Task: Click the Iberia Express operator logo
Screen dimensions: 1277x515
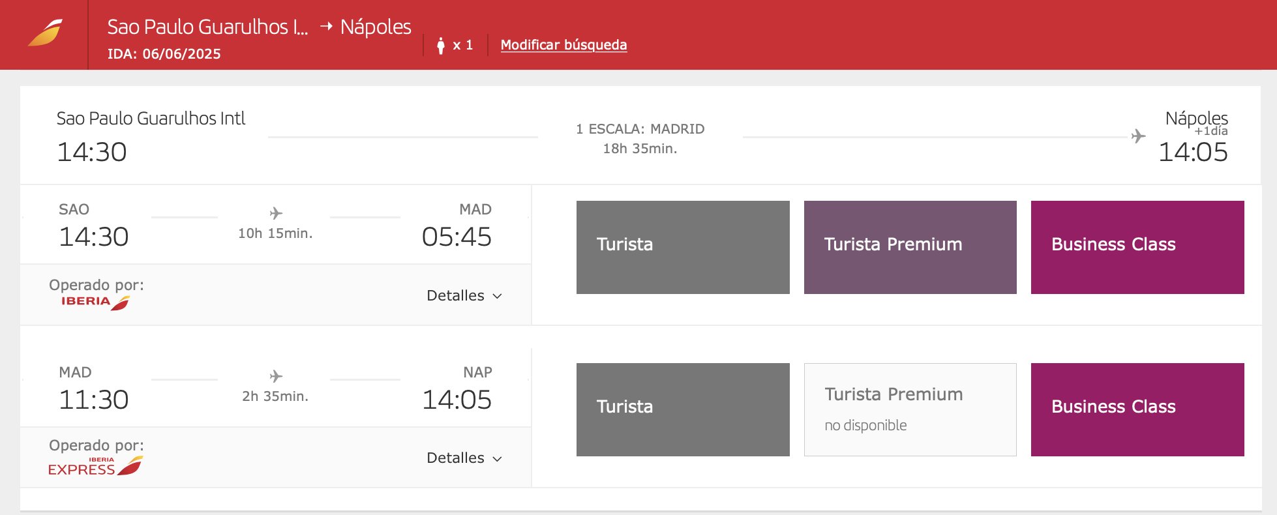Action: (x=95, y=466)
